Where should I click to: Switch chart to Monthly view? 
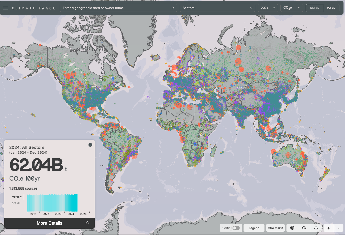tap(17, 197)
